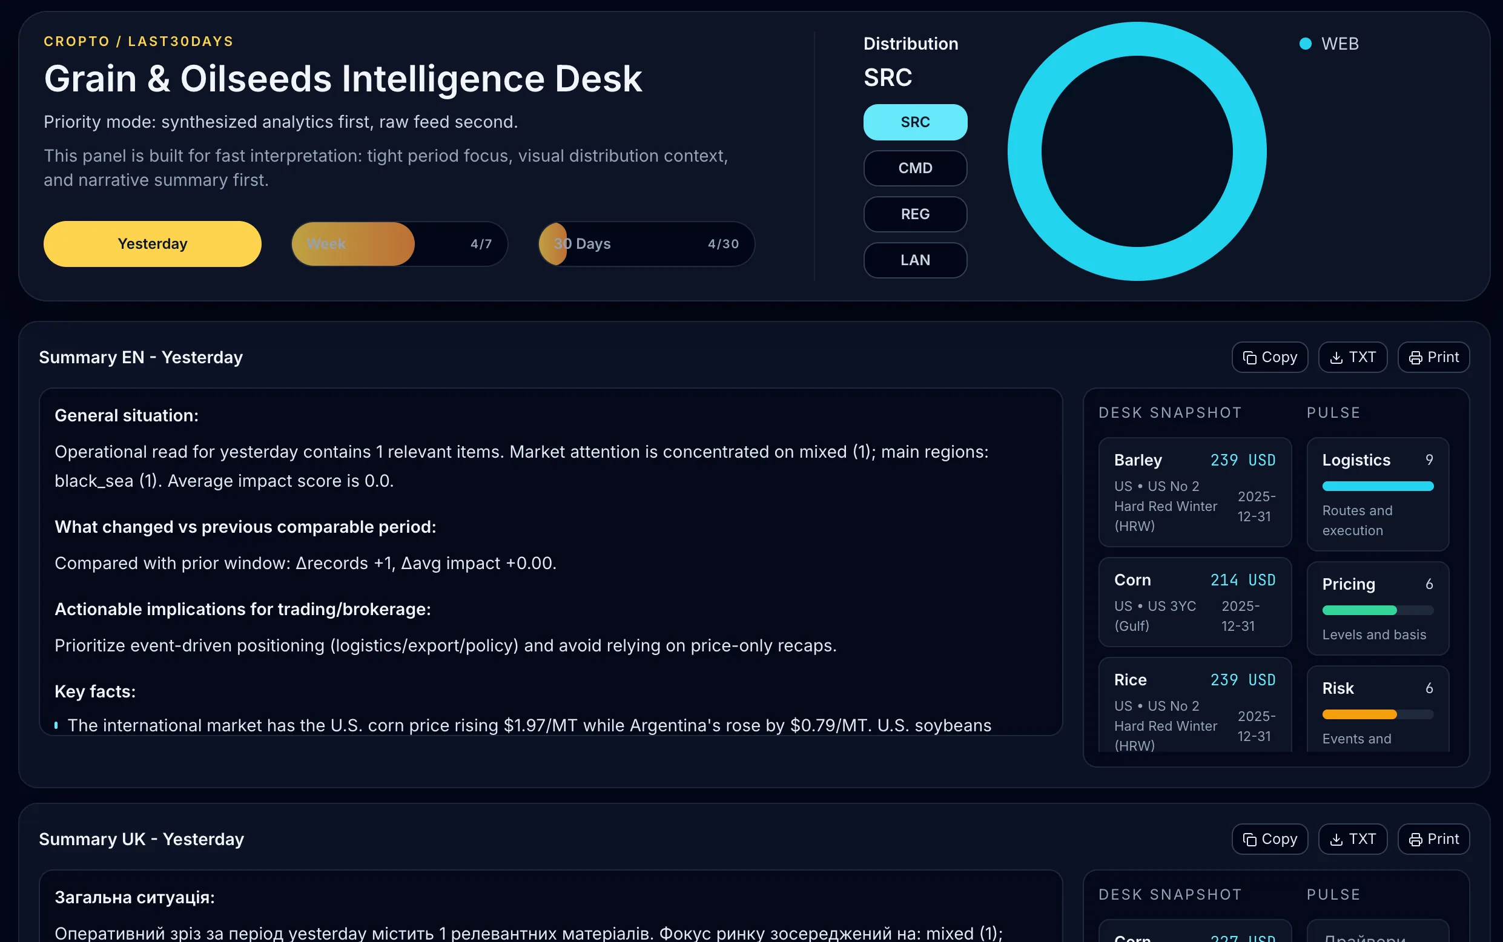
Task: Click the Pricing pulse card title
Action: coord(1349,584)
